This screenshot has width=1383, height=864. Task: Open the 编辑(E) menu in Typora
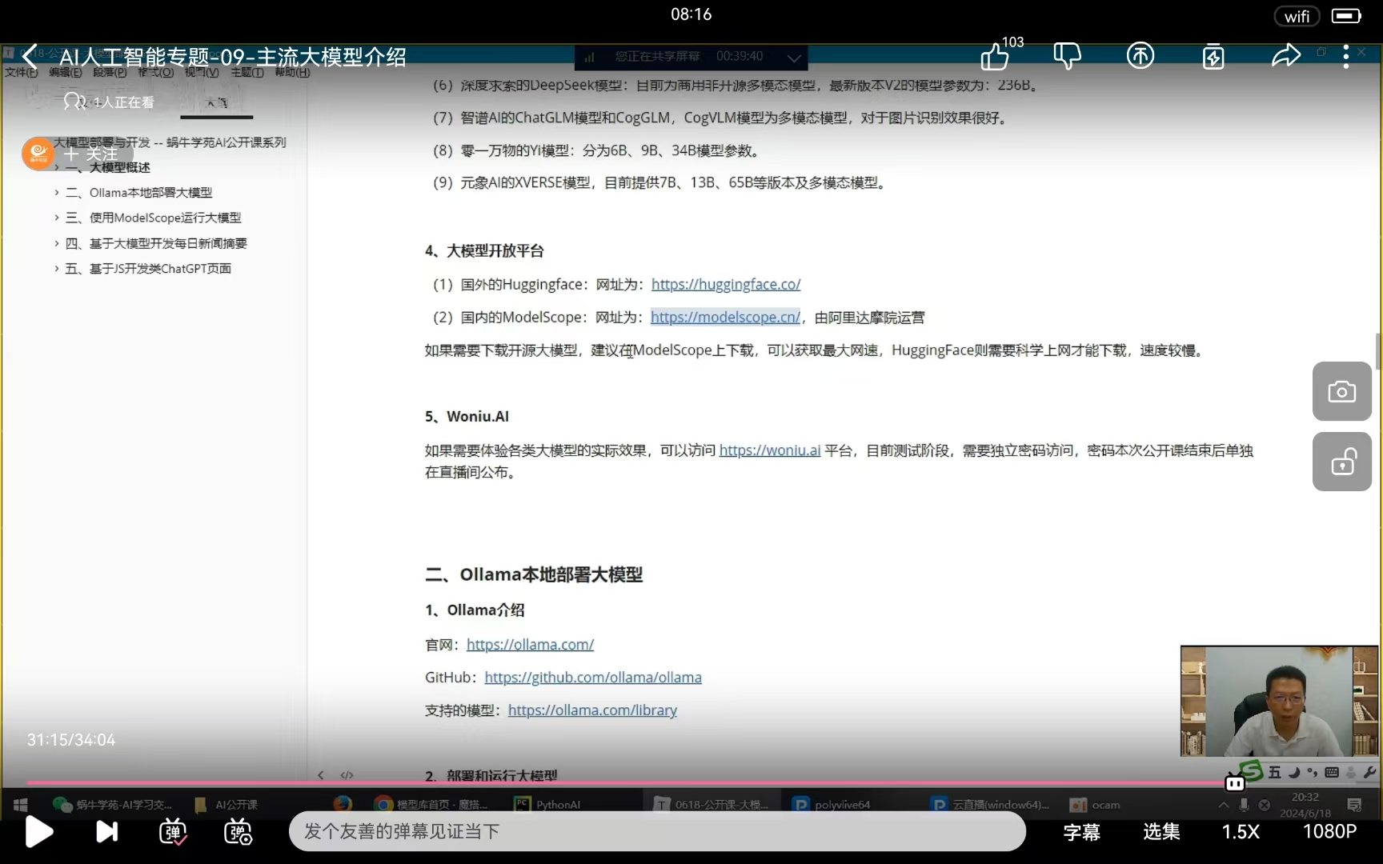click(65, 72)
